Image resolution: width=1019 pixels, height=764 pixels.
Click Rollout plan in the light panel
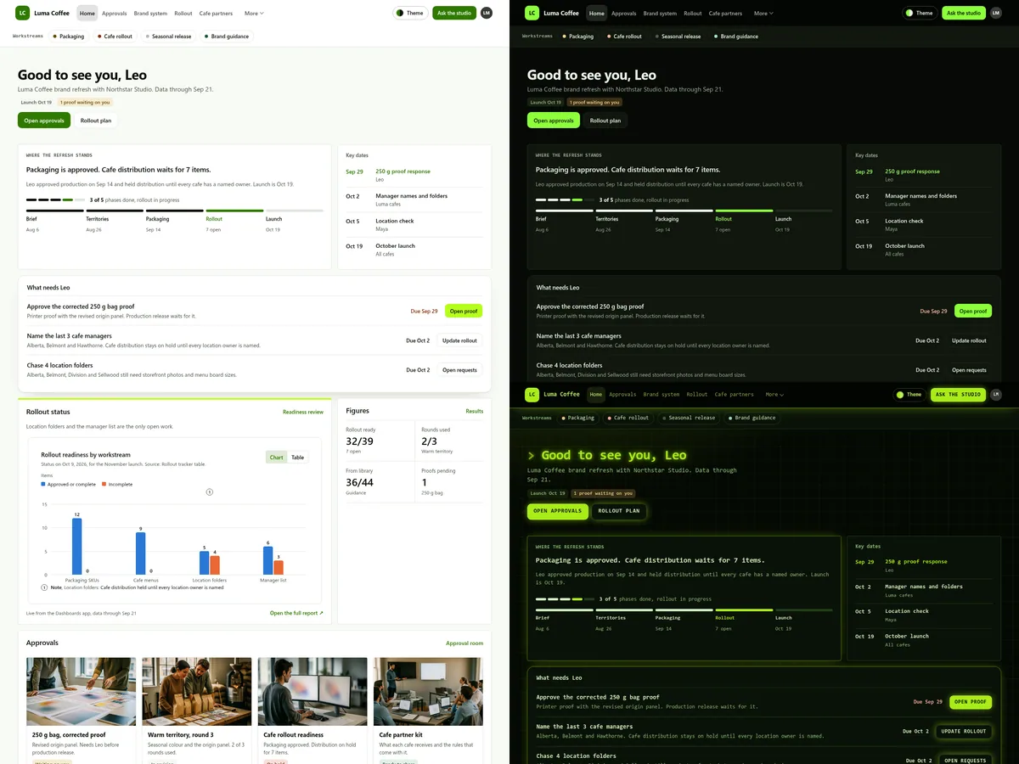tap(96, 121)
